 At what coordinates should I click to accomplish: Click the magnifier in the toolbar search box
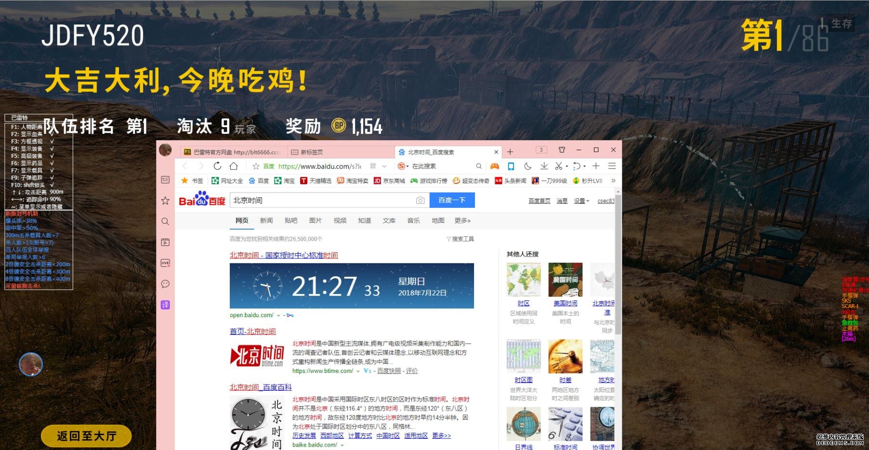coord(479,166)
